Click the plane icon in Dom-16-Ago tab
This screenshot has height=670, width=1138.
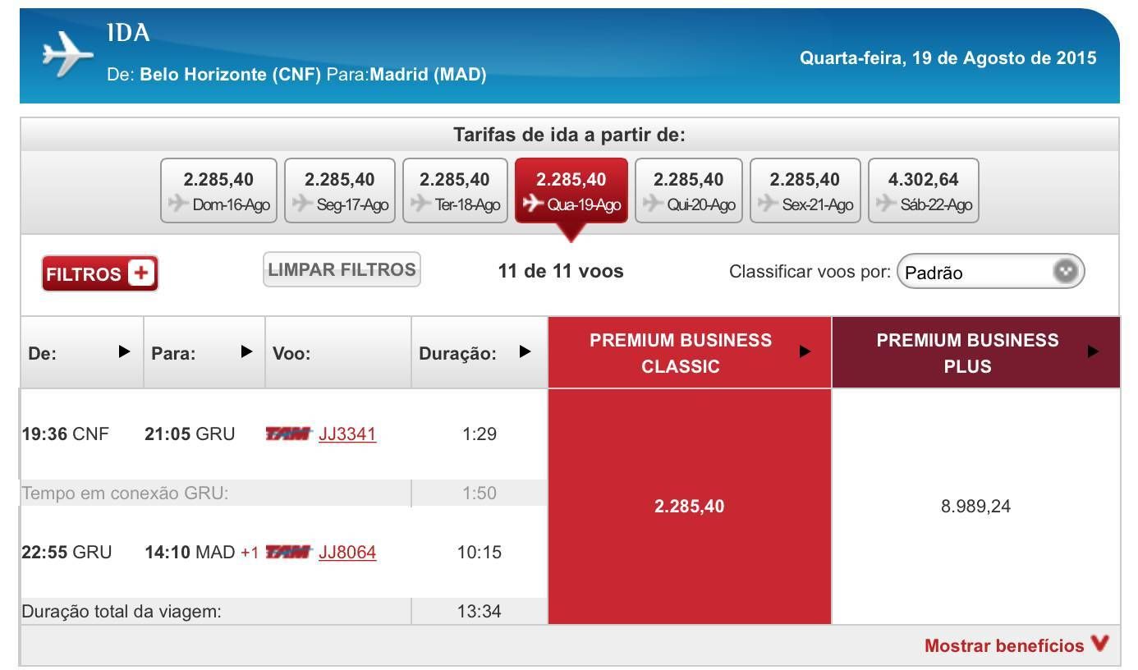point(178,204)
